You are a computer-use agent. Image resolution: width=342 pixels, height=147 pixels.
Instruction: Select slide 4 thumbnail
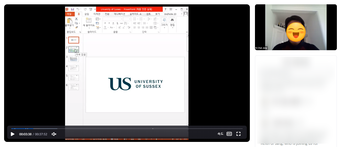point(74,68)
